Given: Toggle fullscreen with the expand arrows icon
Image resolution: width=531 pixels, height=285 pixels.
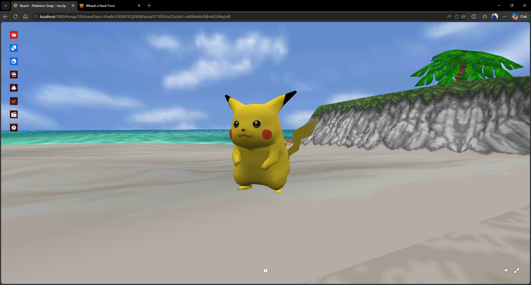Looking at the screenshot, I should [x=516, y=271].
